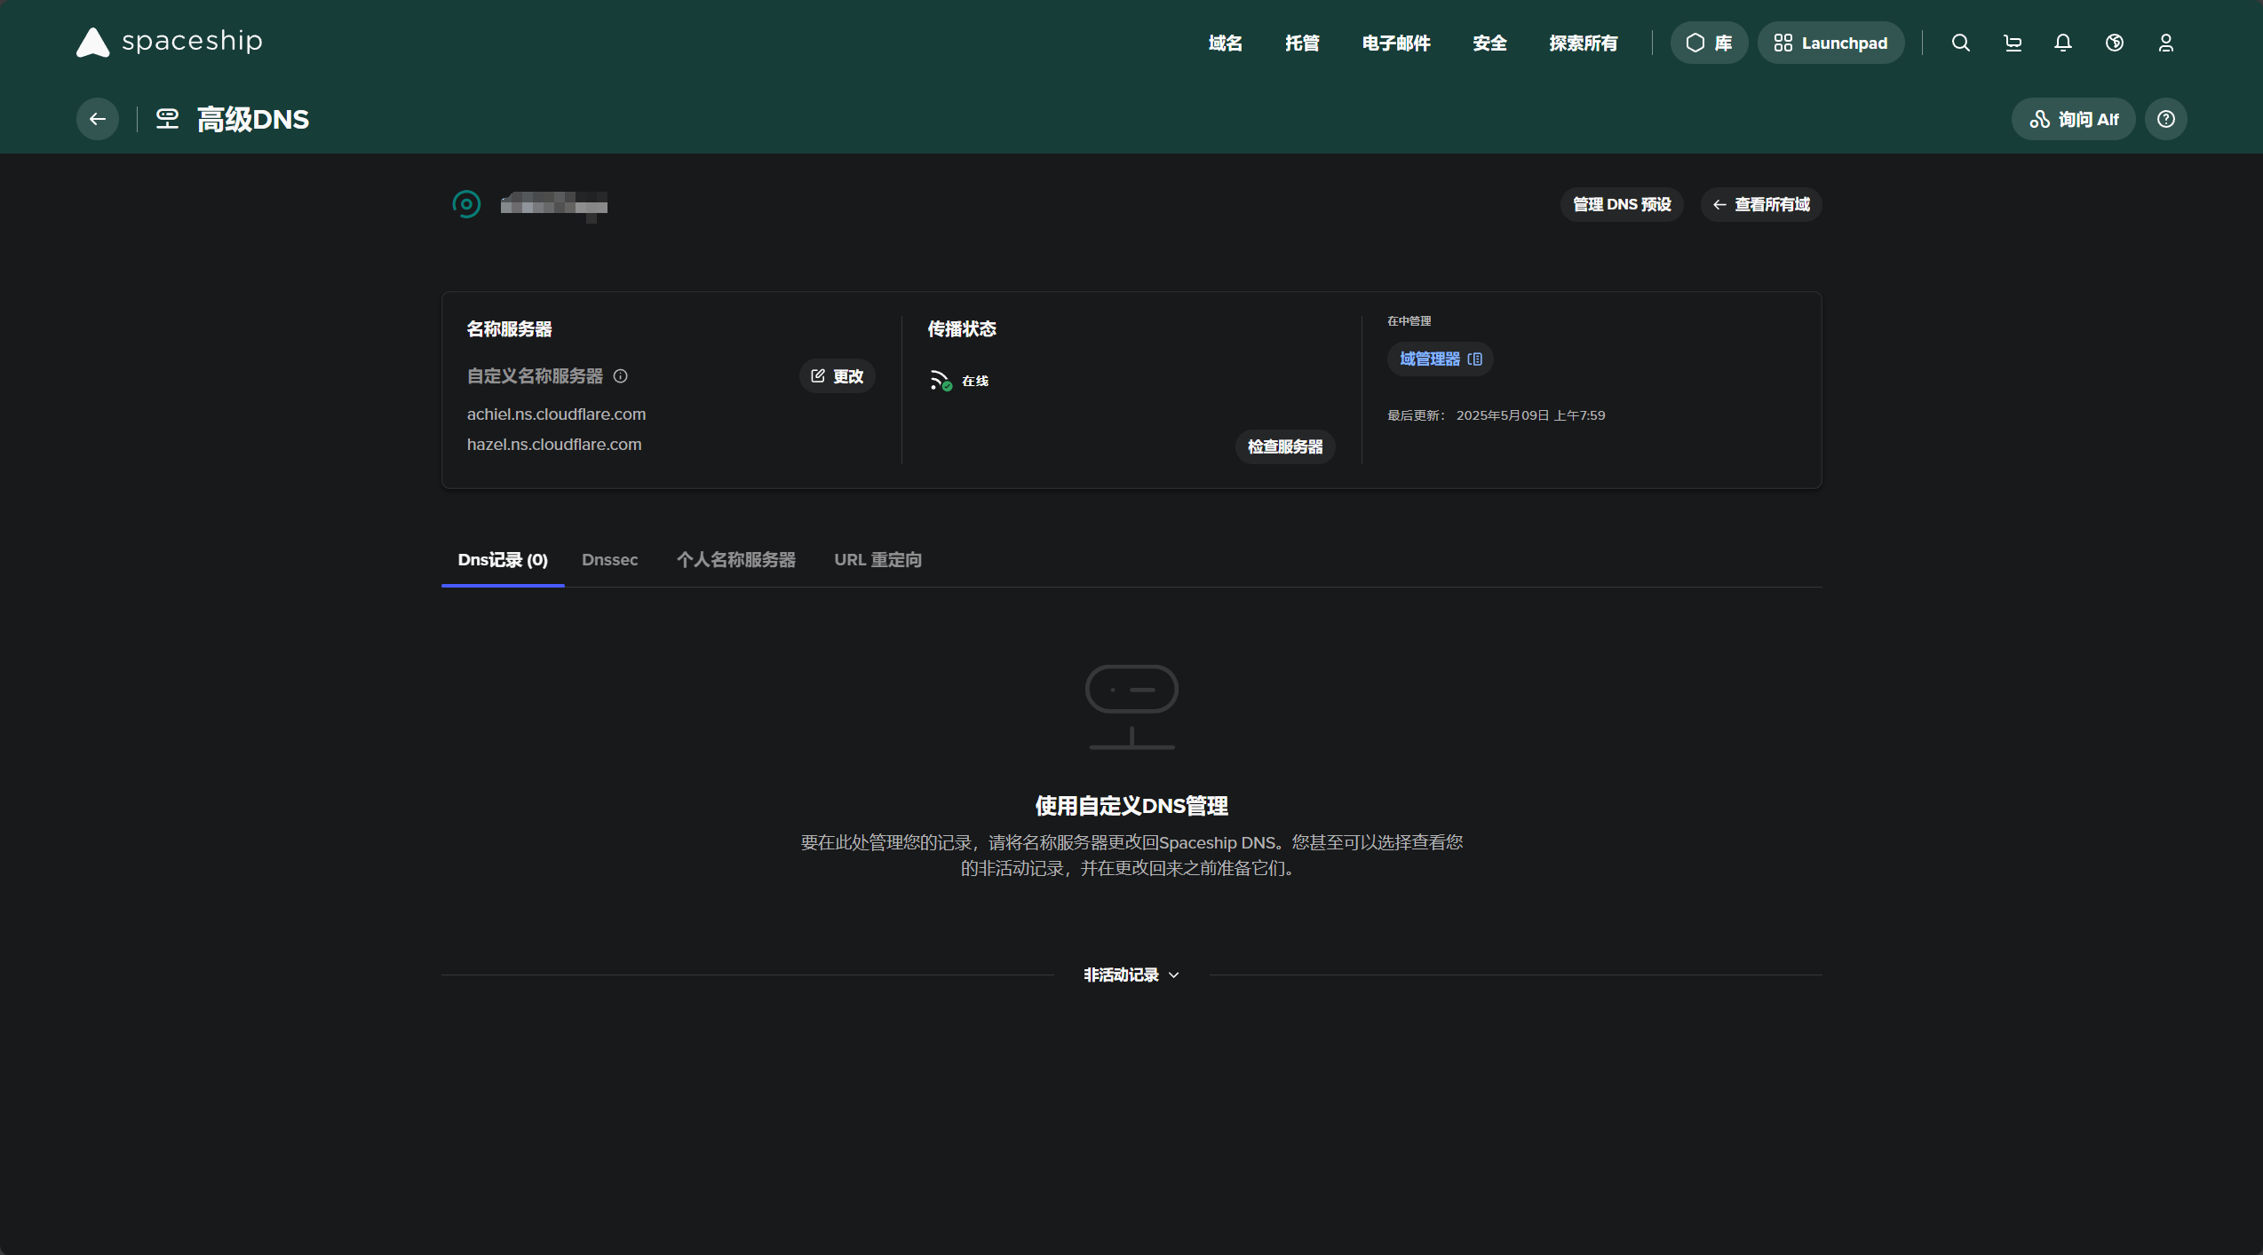This screenshot has height=1255, width=2263.
Task: Open the notifications bell icon
Action: pos(2062,43)
